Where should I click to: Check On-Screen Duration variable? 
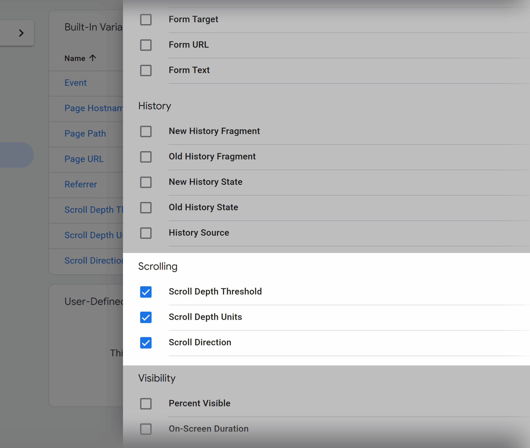146,429
